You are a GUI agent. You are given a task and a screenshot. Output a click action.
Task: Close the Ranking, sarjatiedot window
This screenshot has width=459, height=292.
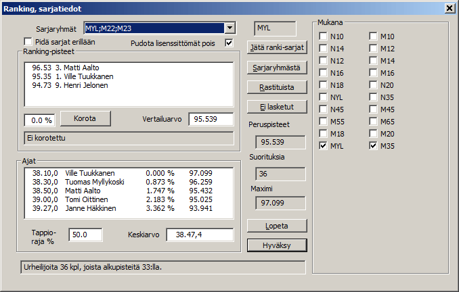pyautogui.click(x=450, y=7)
